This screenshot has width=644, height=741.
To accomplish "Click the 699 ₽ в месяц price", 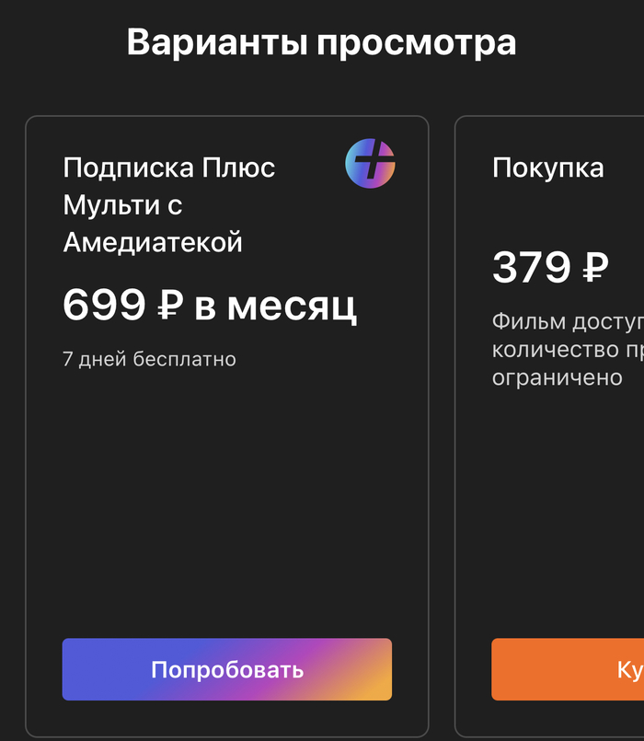I will pos(210,306).
